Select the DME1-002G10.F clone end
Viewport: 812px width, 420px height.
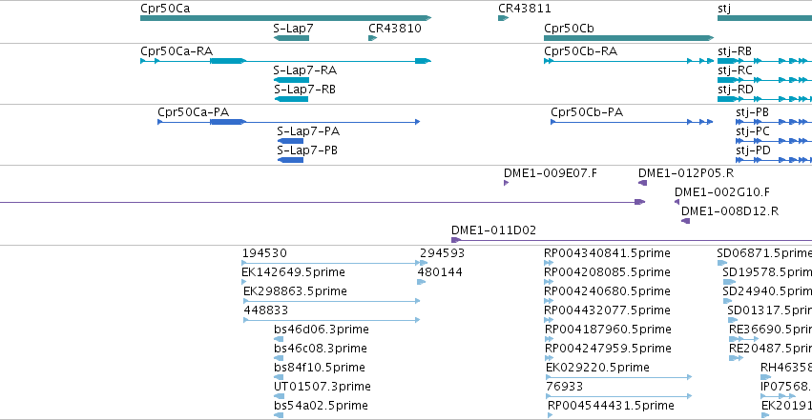coord(677,202)
